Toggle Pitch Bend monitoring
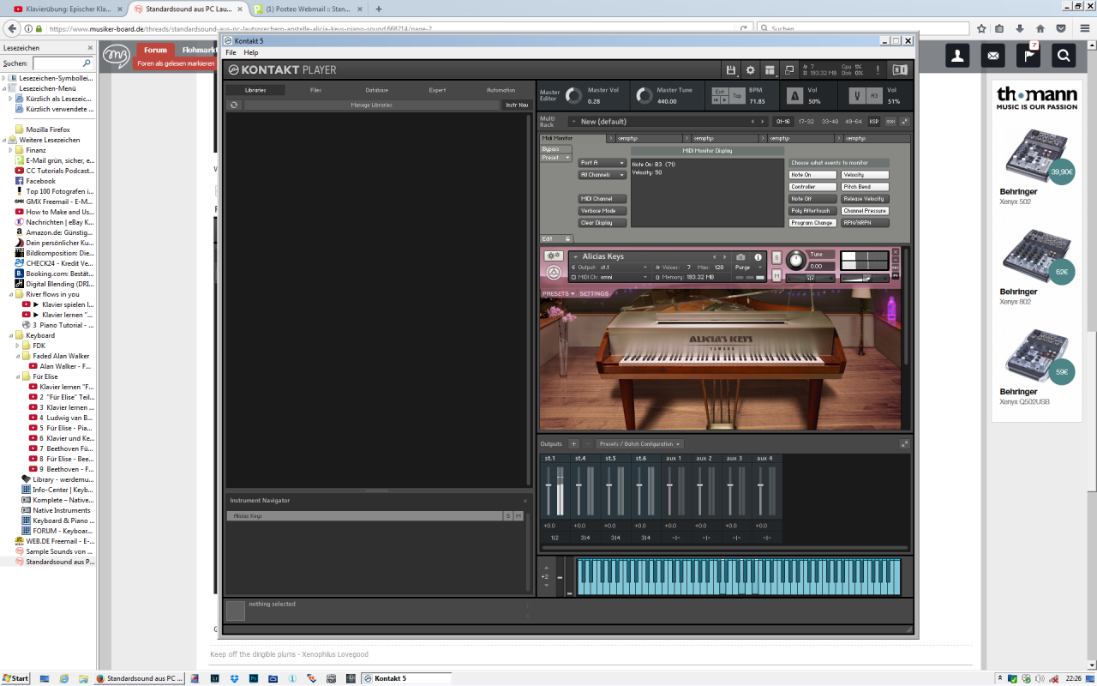The image size is (1097, 686). tap(865, 187)
